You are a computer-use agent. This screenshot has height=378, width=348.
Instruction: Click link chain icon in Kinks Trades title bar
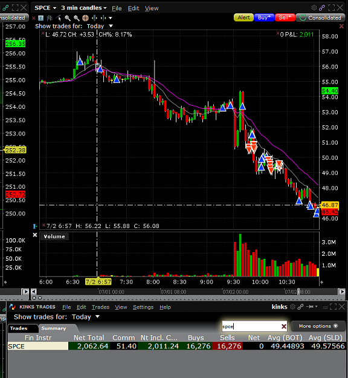pos(300,307)
